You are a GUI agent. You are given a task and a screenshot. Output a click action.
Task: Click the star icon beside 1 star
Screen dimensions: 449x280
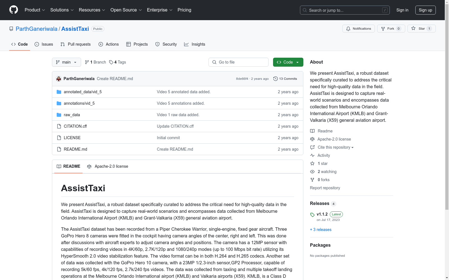312,164
